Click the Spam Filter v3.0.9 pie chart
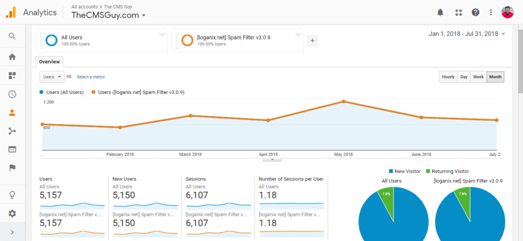Image resolution: width=523 pixels, height=241 pixels. [470, 214]
